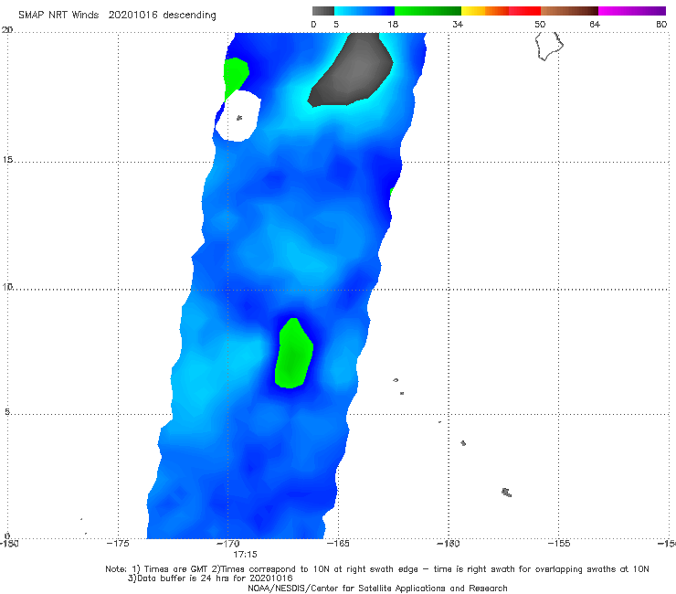This screenshot has width=676, height=594.
Task: Click the longitude axis label "-170"
Action: click(x=228, y=544)
